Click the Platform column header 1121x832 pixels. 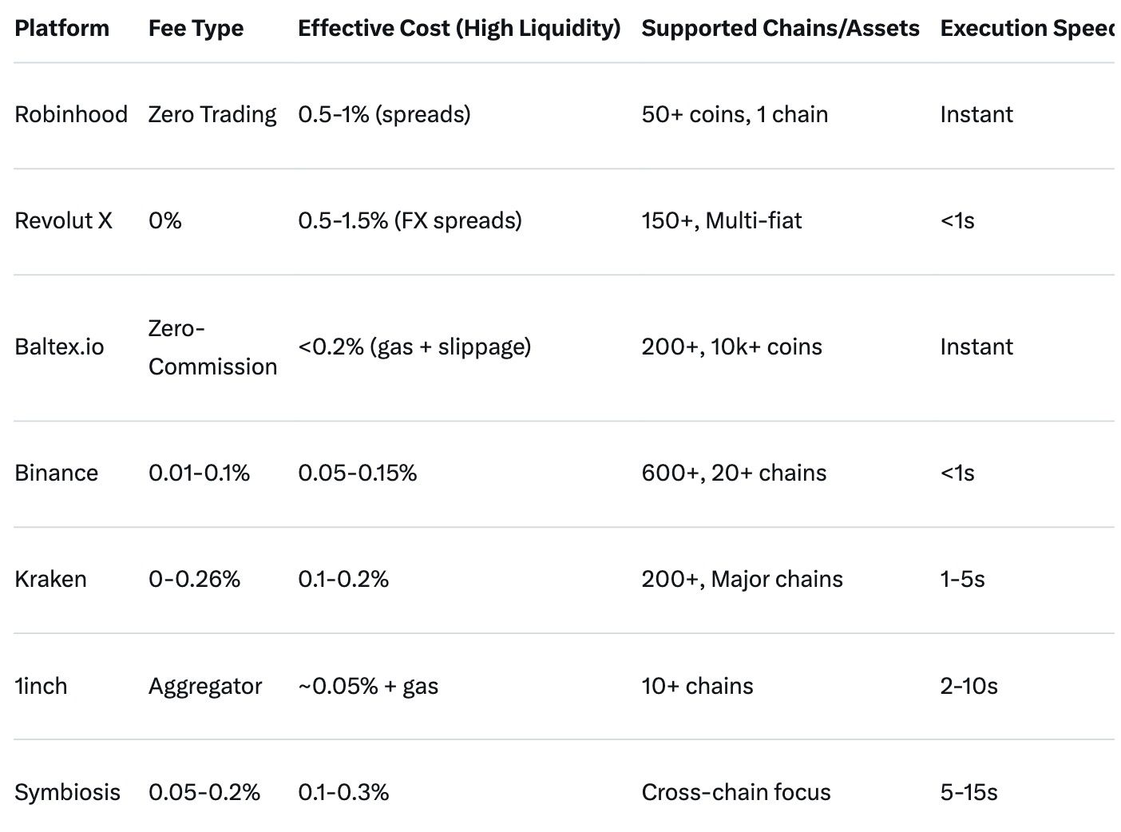(61, 28)
